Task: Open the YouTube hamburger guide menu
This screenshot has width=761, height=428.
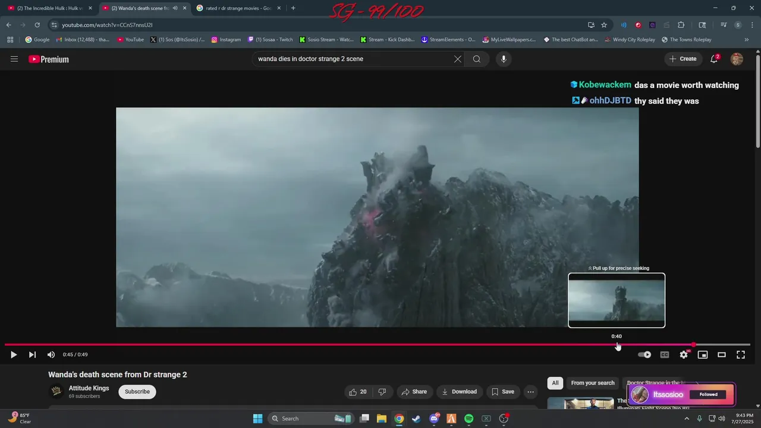Action: tap(14, 59)
